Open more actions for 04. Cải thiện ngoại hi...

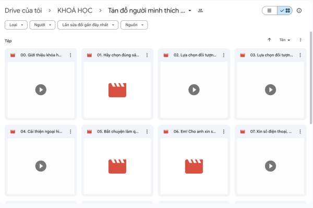(70, 132)
